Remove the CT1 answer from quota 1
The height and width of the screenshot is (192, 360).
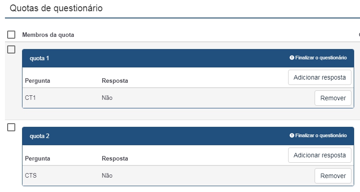(333, 98)
